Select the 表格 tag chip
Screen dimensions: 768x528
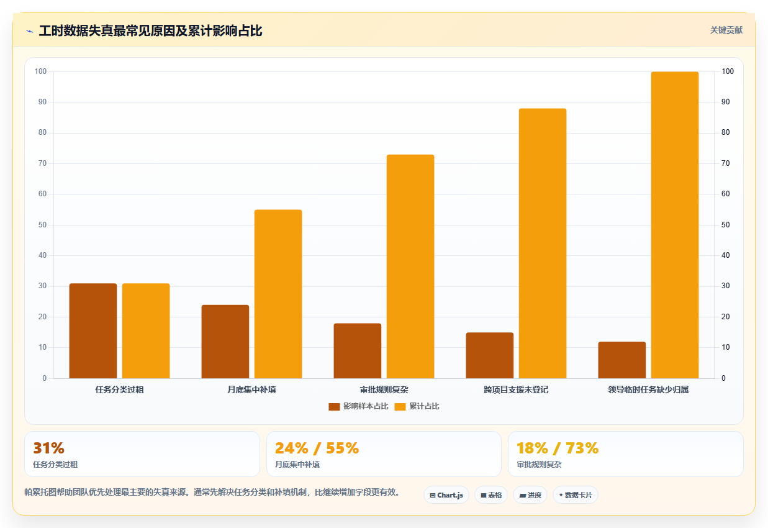491,495
